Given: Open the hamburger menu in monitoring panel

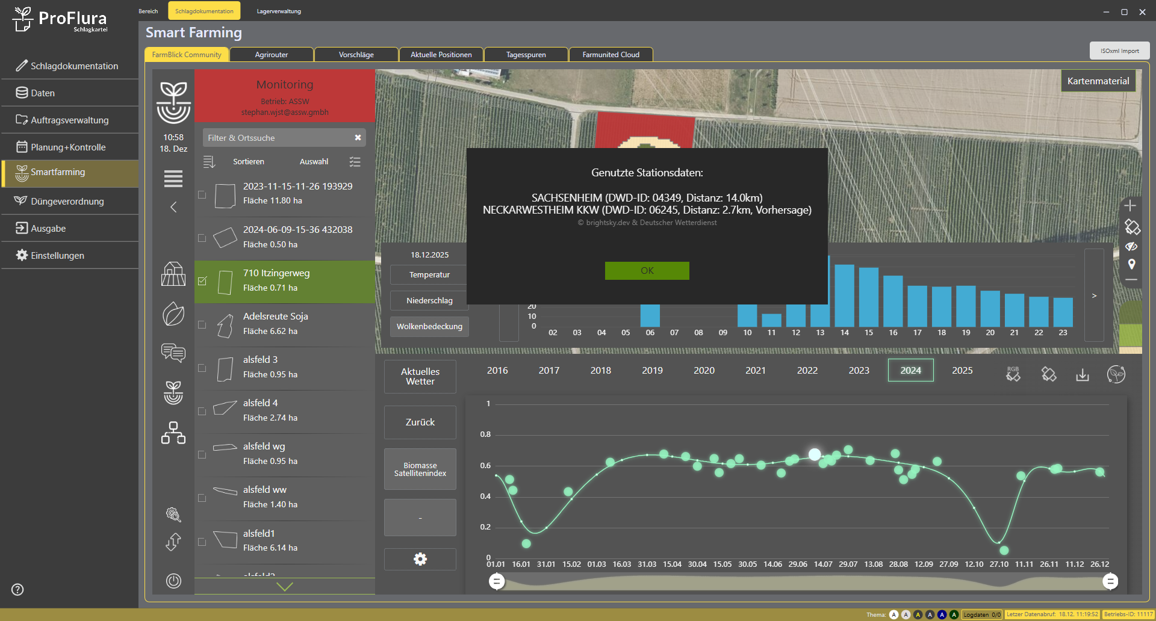Looking at the screenshot, I should pyautogui.click(x=173, y=179).
